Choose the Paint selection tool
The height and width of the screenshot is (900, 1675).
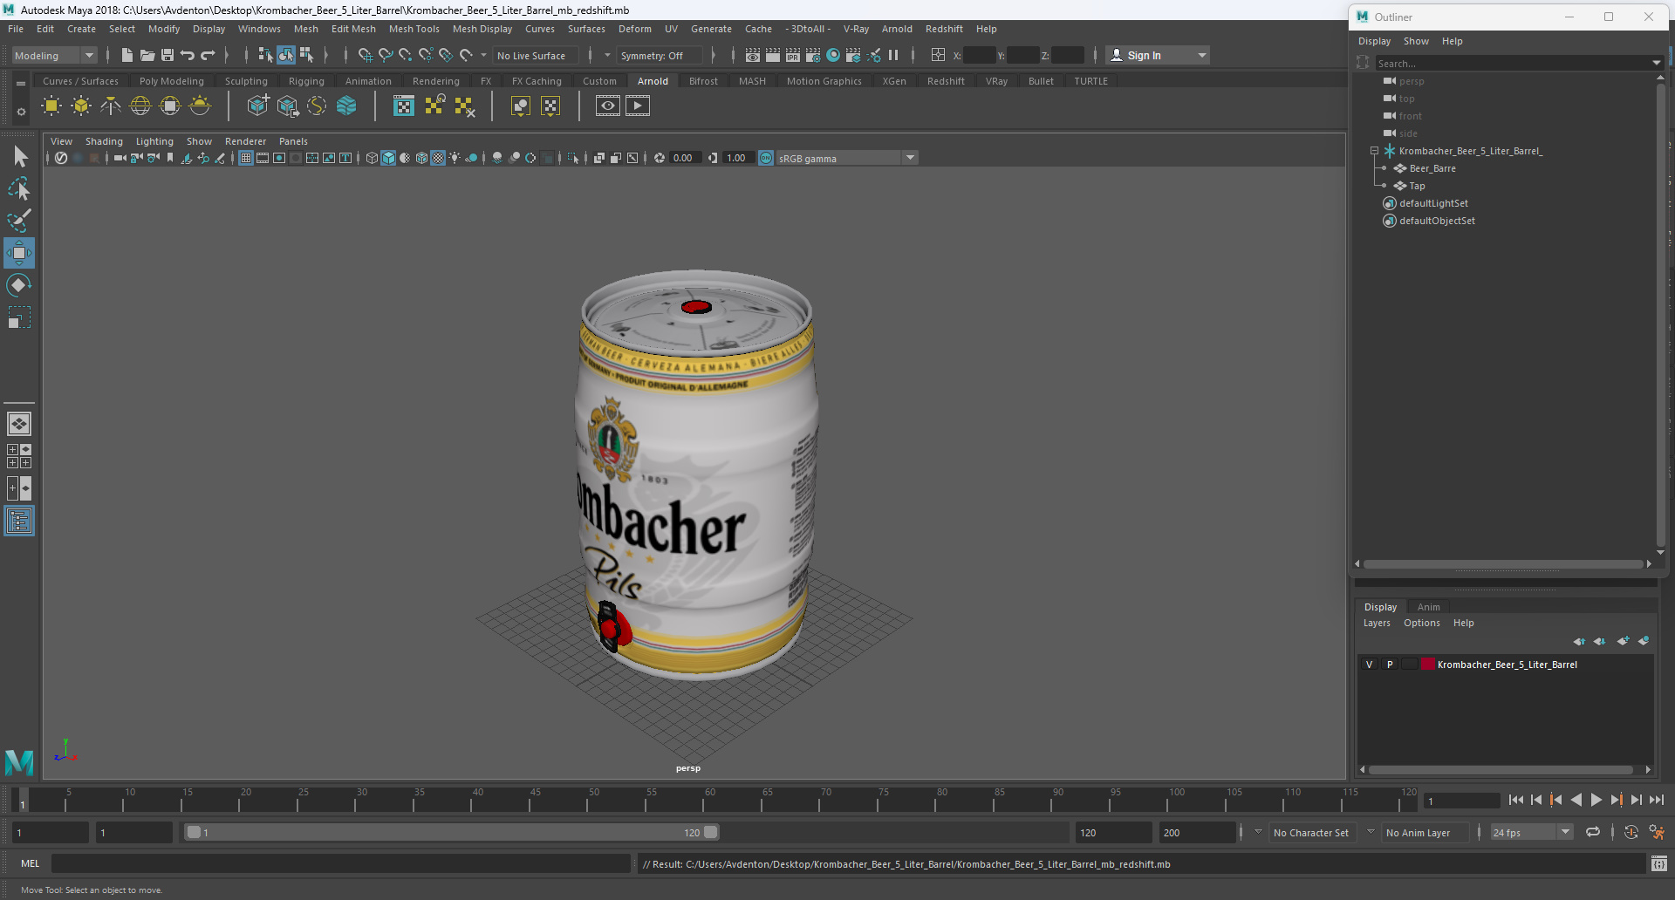click(19, 221)
